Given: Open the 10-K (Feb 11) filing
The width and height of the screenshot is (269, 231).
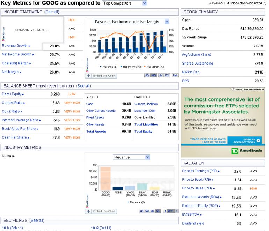Looking at the screenshot, I should [12, 228].
